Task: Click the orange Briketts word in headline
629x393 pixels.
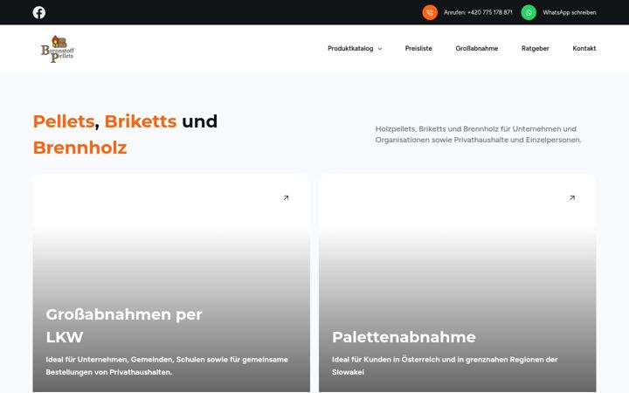Action: (x=141, y=121)
